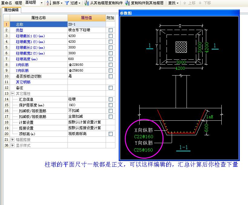This screenshot has width=248, height=205.
Task: Click the hatched column in plan diagram
Action: (181, 47)
